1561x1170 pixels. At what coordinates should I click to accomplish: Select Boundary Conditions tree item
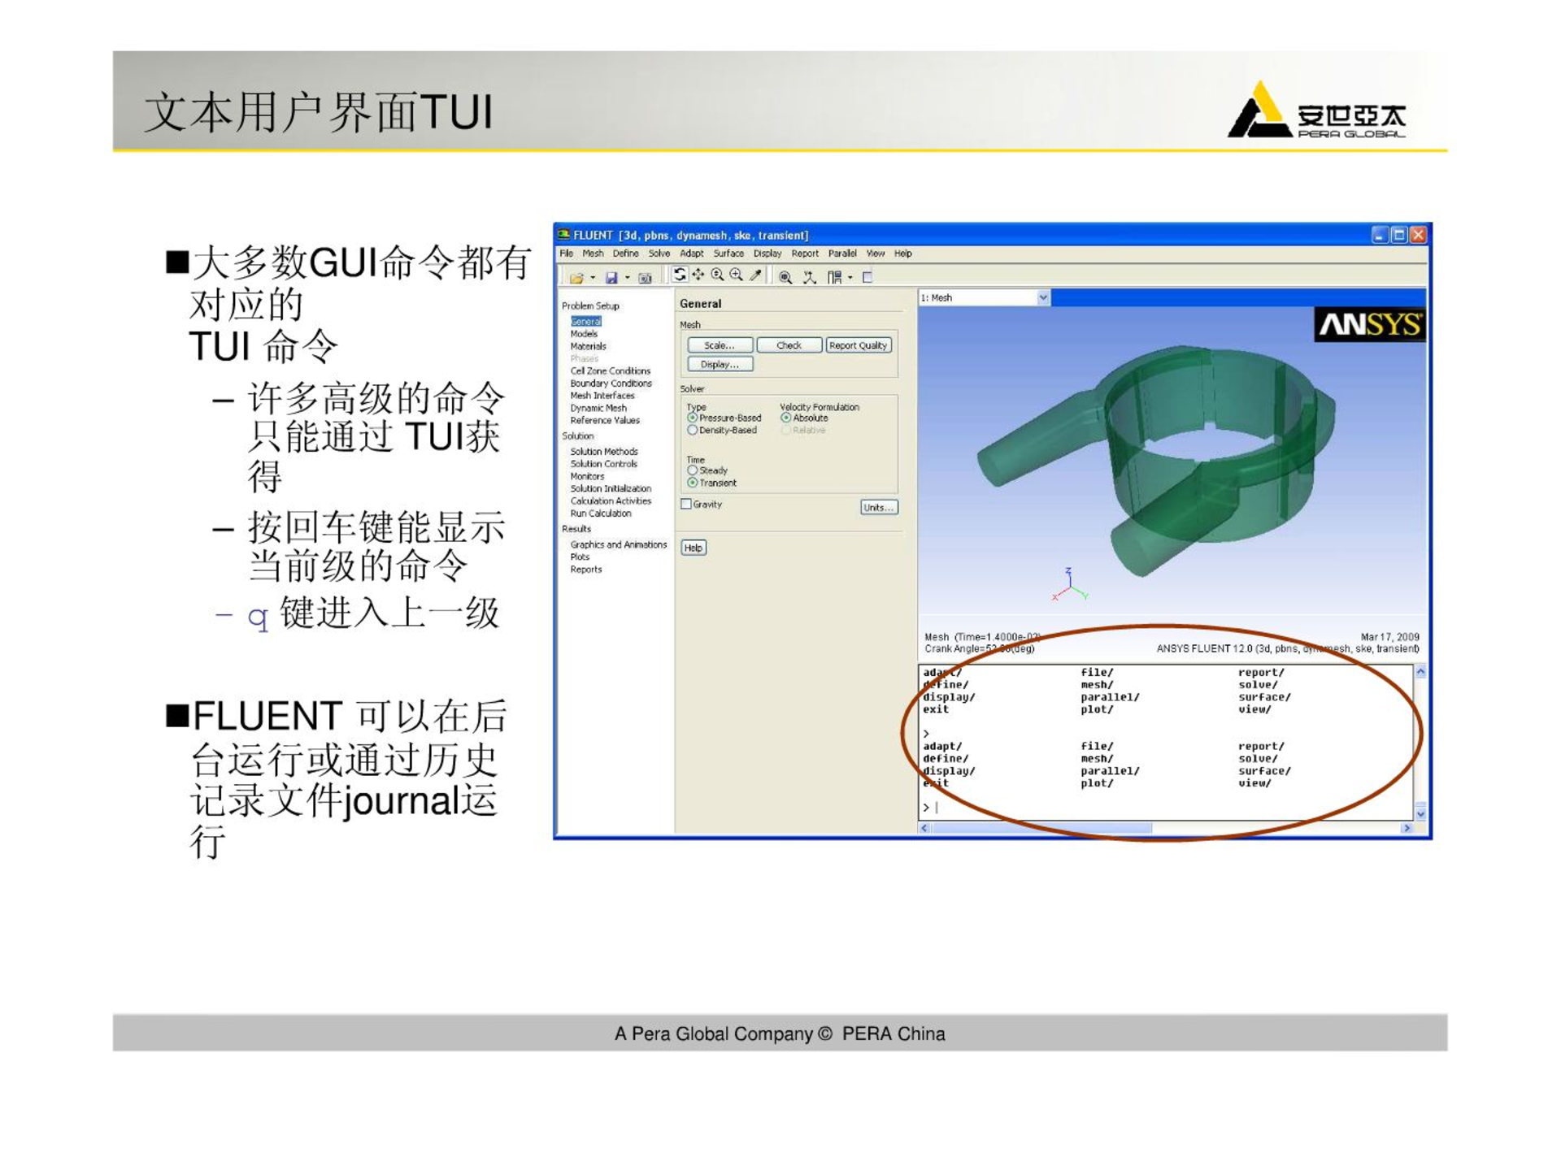(611, 383)
